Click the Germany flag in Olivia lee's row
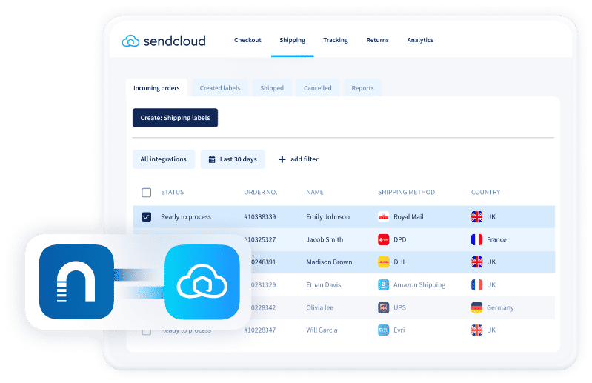592x383 pixels. point(476,307)
